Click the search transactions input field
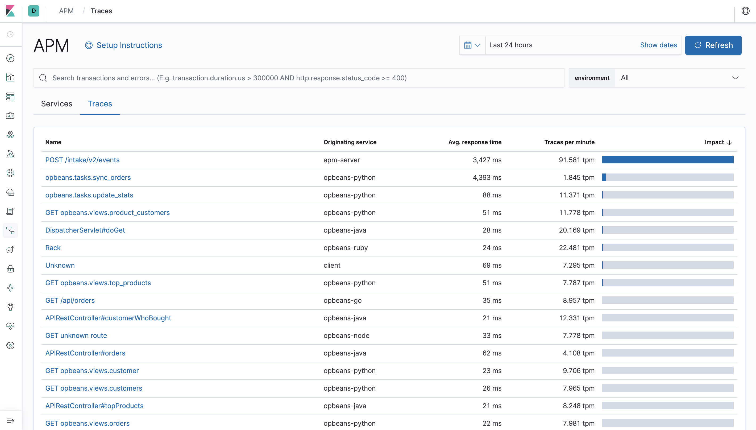 point(298,78)
